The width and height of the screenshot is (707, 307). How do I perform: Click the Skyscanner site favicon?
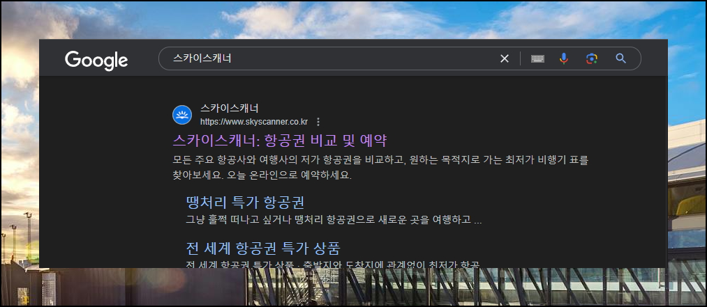point(182,115)
